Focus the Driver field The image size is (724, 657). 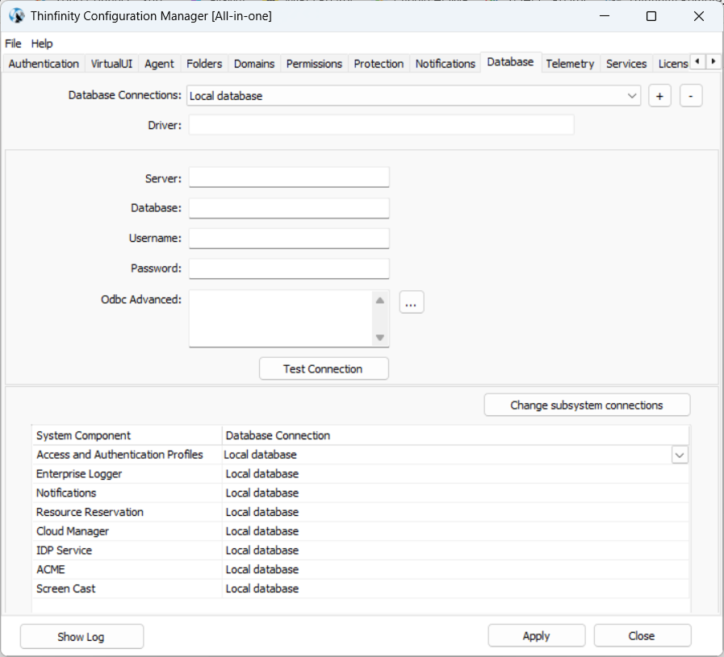click(382, 125)
